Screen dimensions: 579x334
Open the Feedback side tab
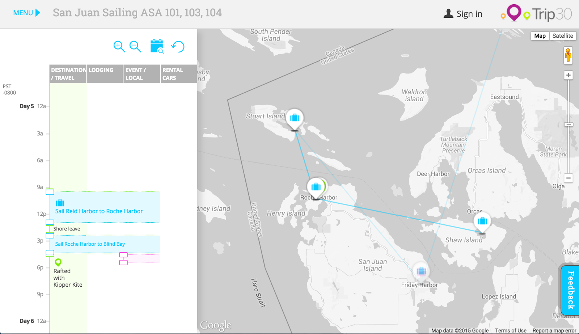(570, 289)
